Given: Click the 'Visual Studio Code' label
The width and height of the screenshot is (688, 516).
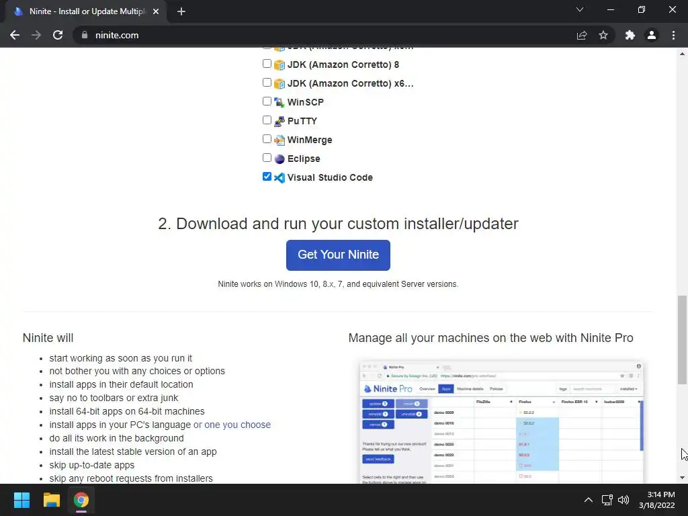Looking at the screenshot, I should tap(330, 177).
